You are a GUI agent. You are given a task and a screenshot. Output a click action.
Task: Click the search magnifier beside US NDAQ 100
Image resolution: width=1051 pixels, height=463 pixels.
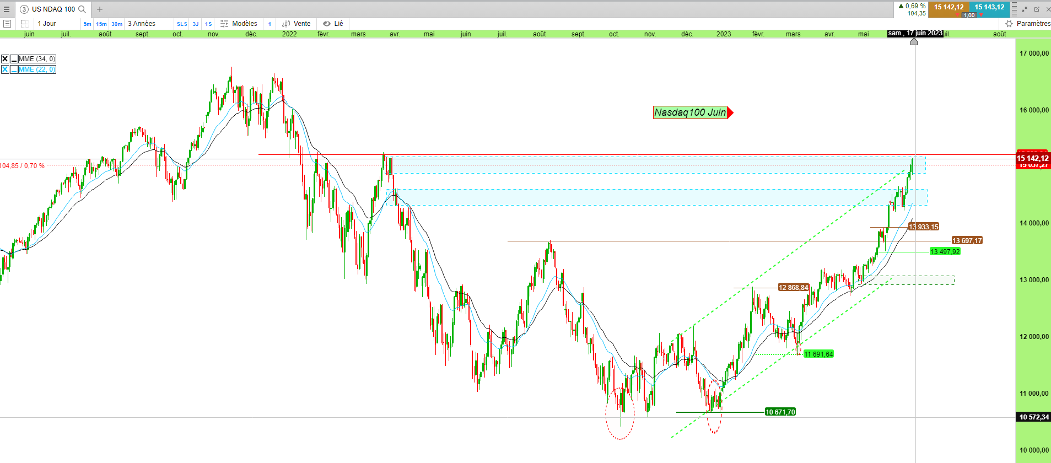[x=82, y=9]
